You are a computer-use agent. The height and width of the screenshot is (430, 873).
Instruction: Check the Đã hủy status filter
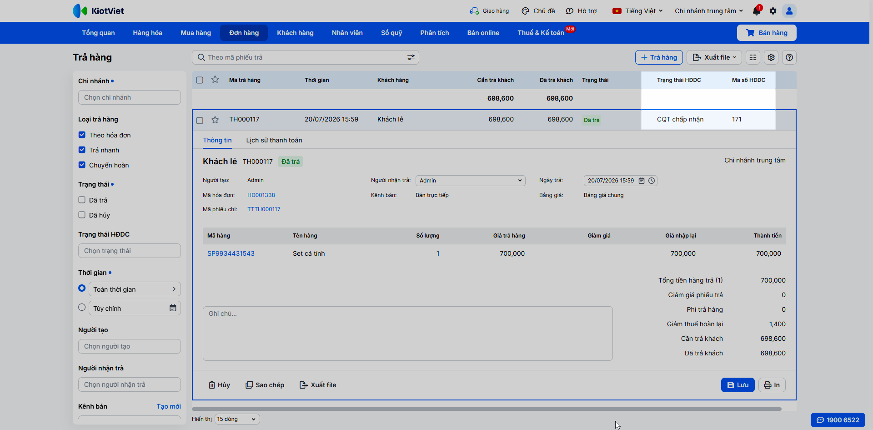point(82,215)
